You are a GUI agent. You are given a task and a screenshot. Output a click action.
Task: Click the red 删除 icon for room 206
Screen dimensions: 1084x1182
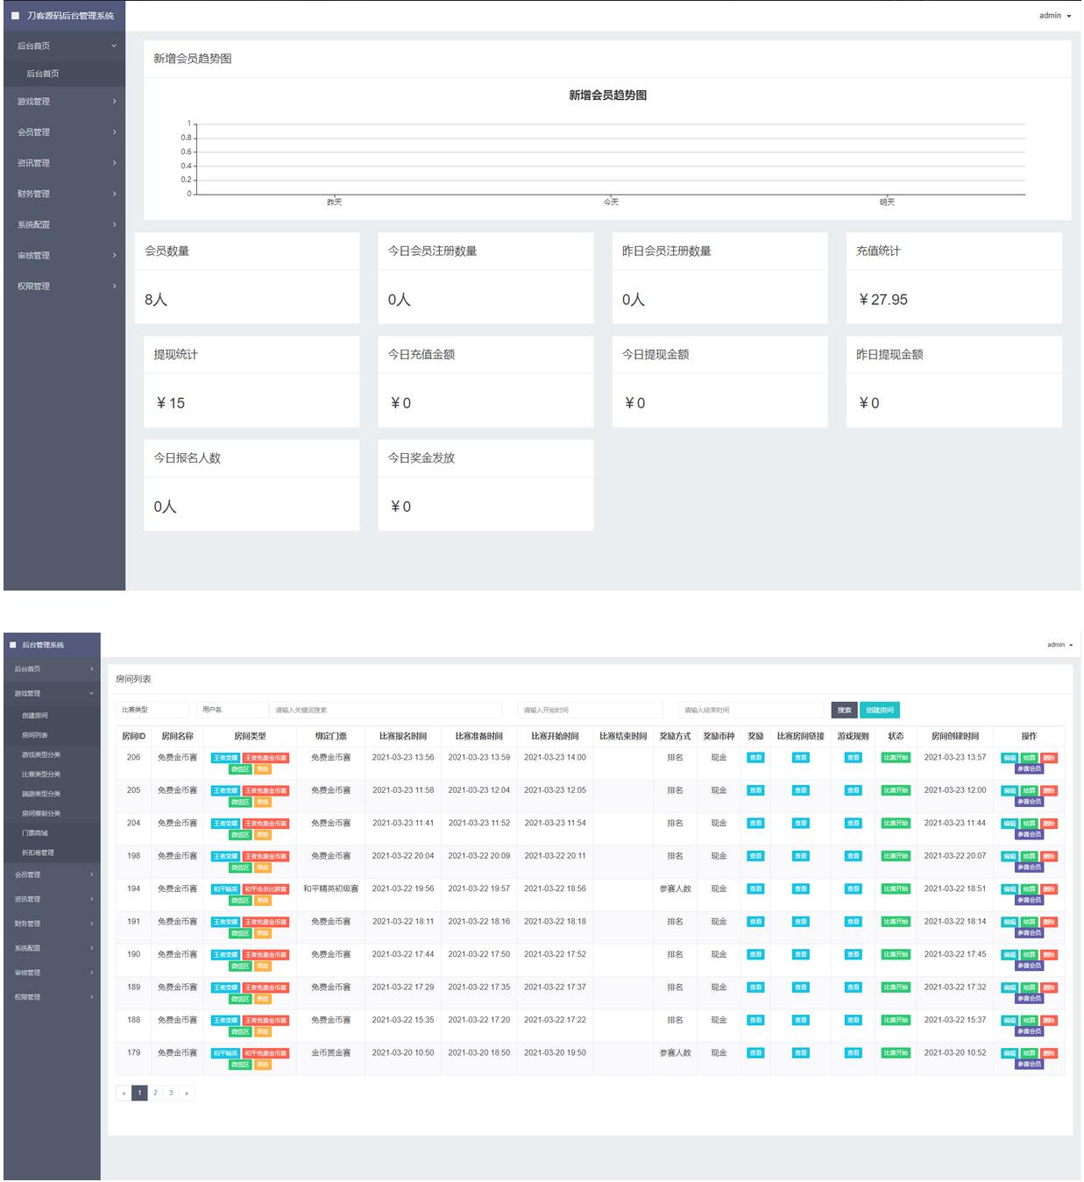pos(1049,758)
